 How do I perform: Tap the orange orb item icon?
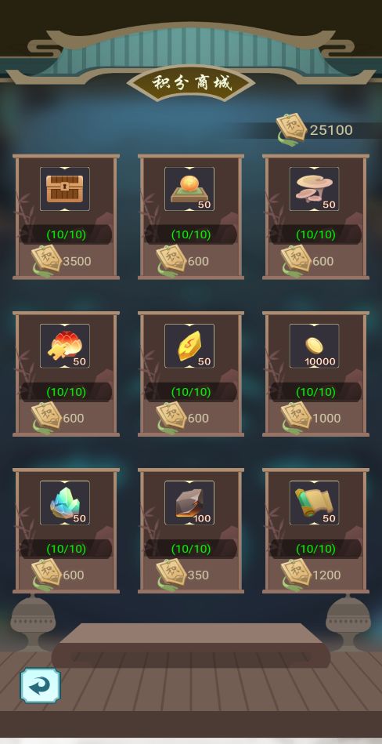tap(189, 189)
